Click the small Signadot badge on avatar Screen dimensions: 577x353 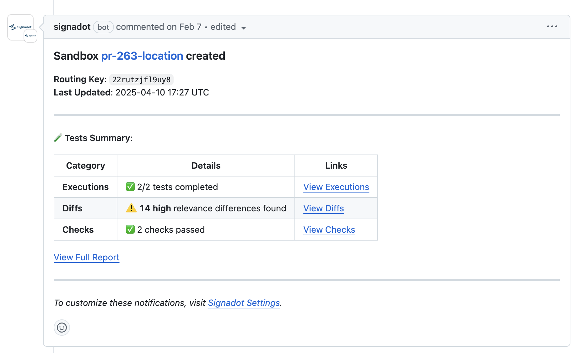point(31,36)
